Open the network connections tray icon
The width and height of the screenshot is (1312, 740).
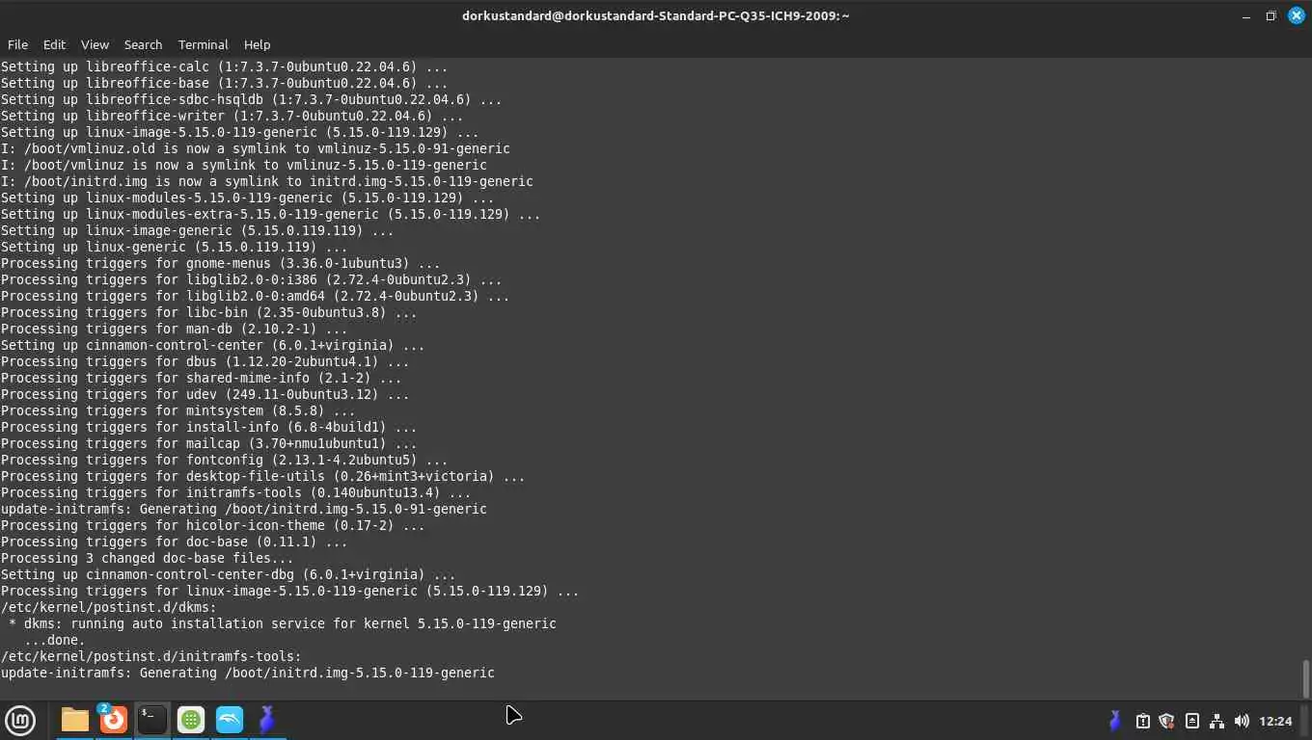click(x=1216, y=721)
